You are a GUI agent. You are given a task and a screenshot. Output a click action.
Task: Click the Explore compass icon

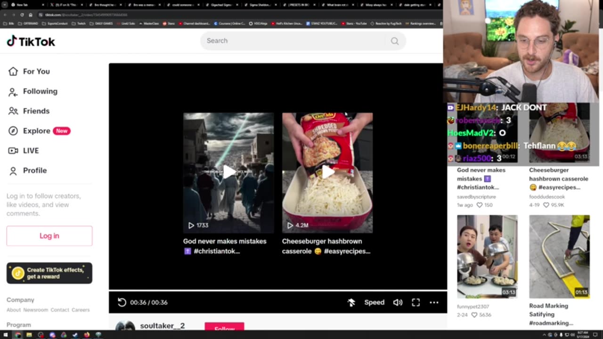point(13,131)
